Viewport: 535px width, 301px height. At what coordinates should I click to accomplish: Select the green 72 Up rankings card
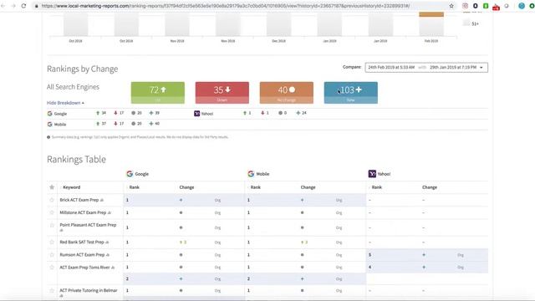tap(158, 93)
